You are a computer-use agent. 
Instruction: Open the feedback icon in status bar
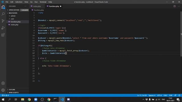pos(175,95)
